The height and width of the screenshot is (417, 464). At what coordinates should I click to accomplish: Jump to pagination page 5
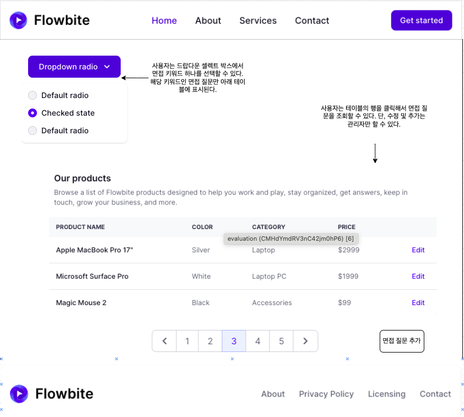point(281,341)
